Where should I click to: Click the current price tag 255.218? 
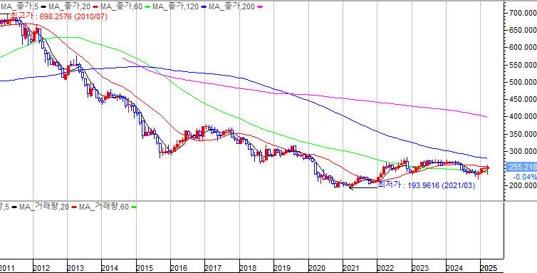point(521,167)
